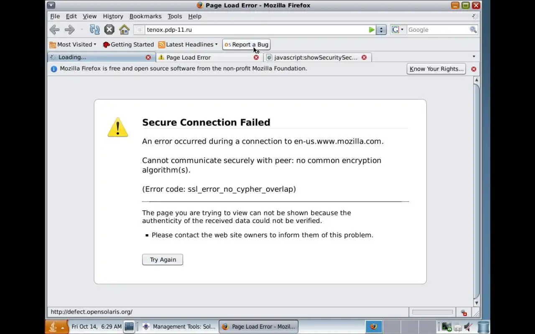
Task: Click the printer tray icon
Action: pyautogui.click(x=458, y=328)
